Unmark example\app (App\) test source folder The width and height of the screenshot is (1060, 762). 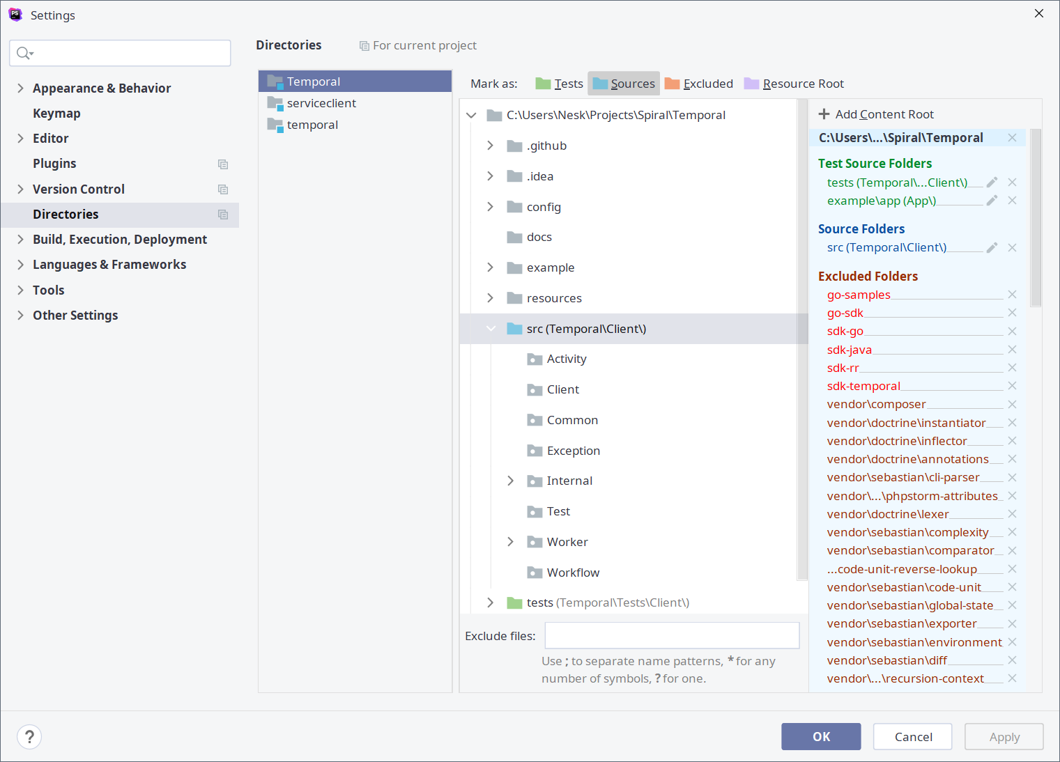(1012, 201)
